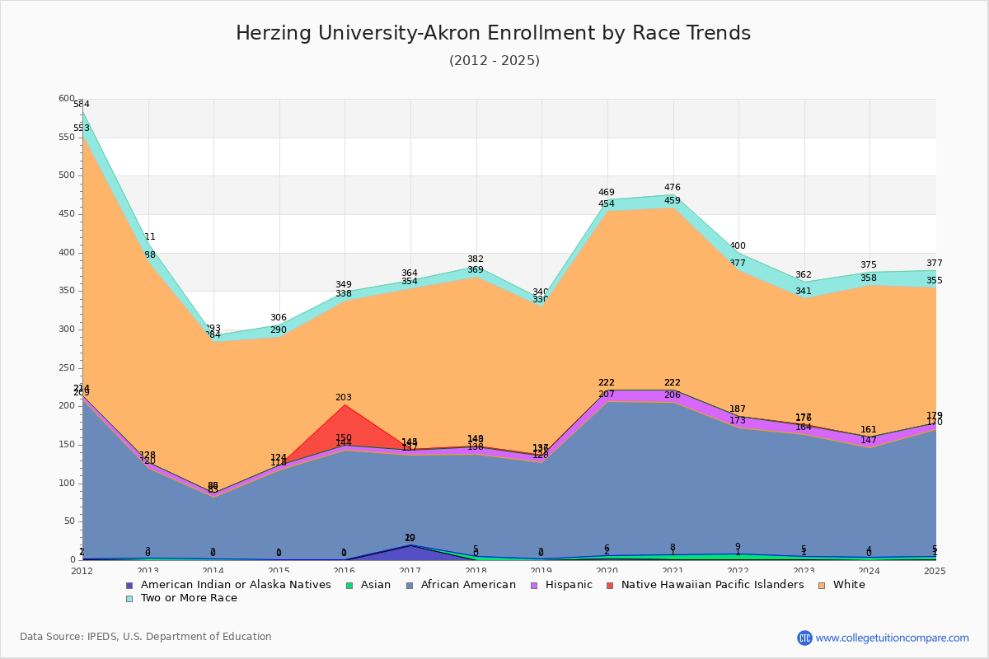
Task: Click the 2023 x-axis label
Action: [x=804, y=571]
